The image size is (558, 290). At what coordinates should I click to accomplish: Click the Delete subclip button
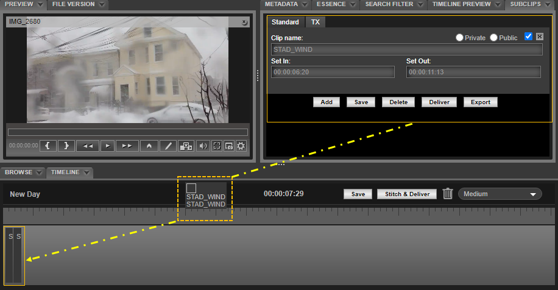(x=398, y=102)
